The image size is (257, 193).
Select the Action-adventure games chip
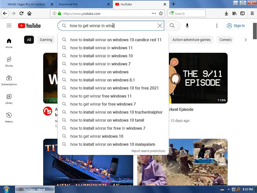191,40
